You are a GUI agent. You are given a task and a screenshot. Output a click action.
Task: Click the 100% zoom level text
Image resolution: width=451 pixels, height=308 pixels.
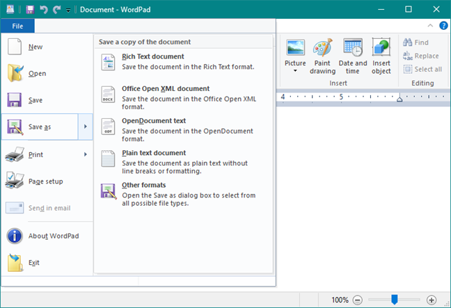340,300
